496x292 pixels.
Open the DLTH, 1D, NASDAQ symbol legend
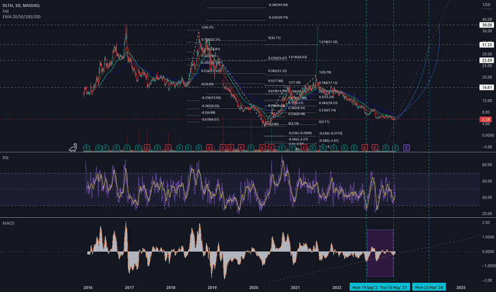point(22,5)
